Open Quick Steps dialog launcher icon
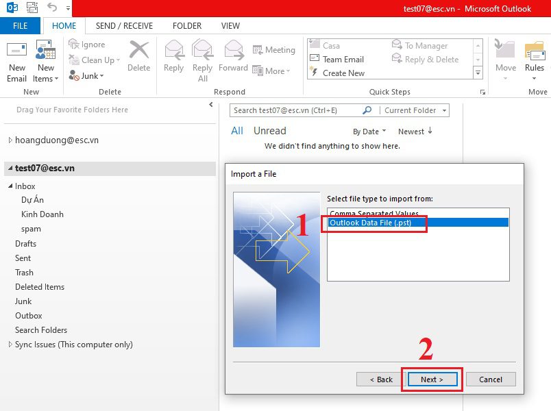Image resolution: width=551 pixels, height=411 pixels. pos(483,92)
